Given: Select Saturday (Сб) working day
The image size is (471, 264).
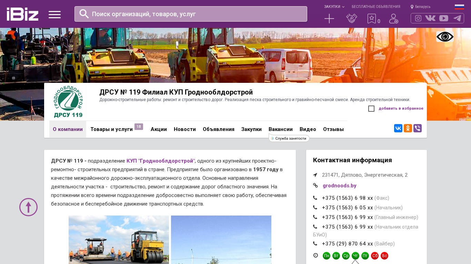Looking at the screenshot, I should point(375,256).
